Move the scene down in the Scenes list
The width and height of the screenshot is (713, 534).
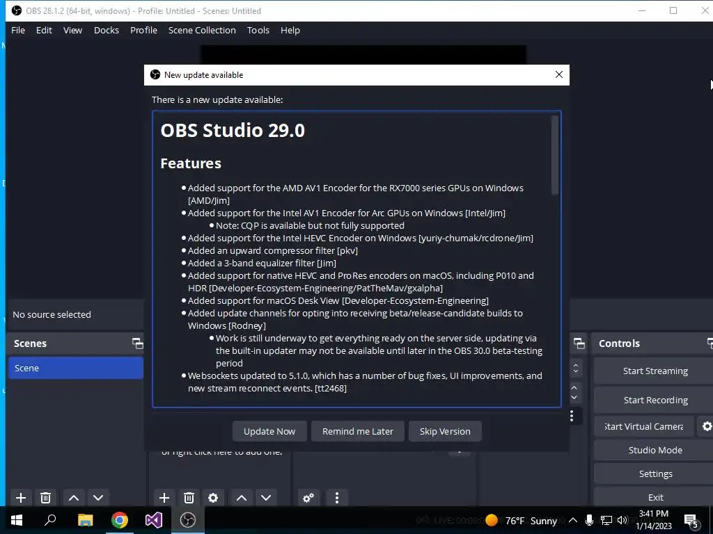pos(98,498)
